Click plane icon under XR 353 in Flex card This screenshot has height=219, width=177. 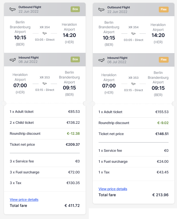(133, 84)
